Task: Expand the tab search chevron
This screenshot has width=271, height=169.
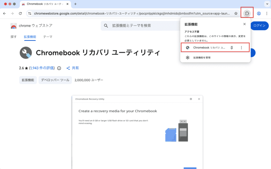Action: (x=267, y=4)
